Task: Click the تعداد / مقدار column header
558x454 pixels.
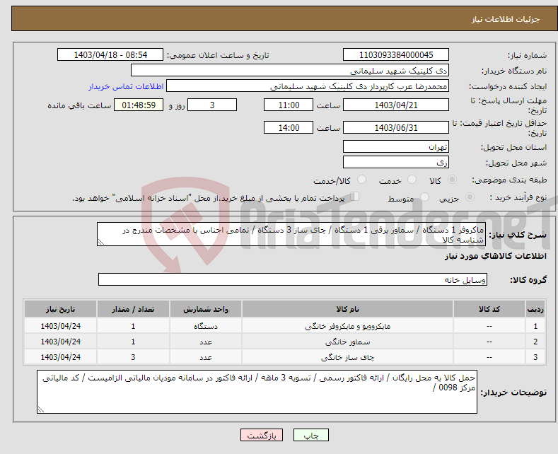Action: [x=133, y=309]
